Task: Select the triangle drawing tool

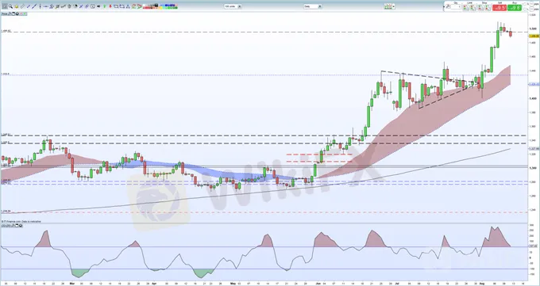Action: coord(128,6)
